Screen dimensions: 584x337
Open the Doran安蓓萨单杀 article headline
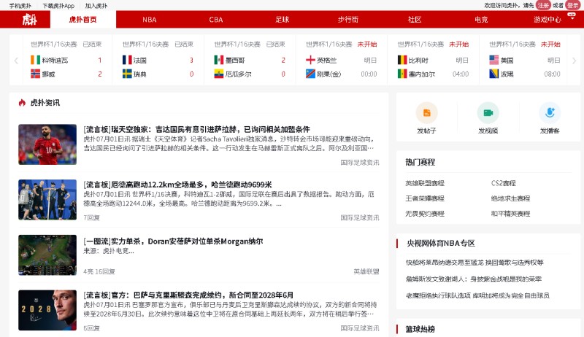(173, 241)
